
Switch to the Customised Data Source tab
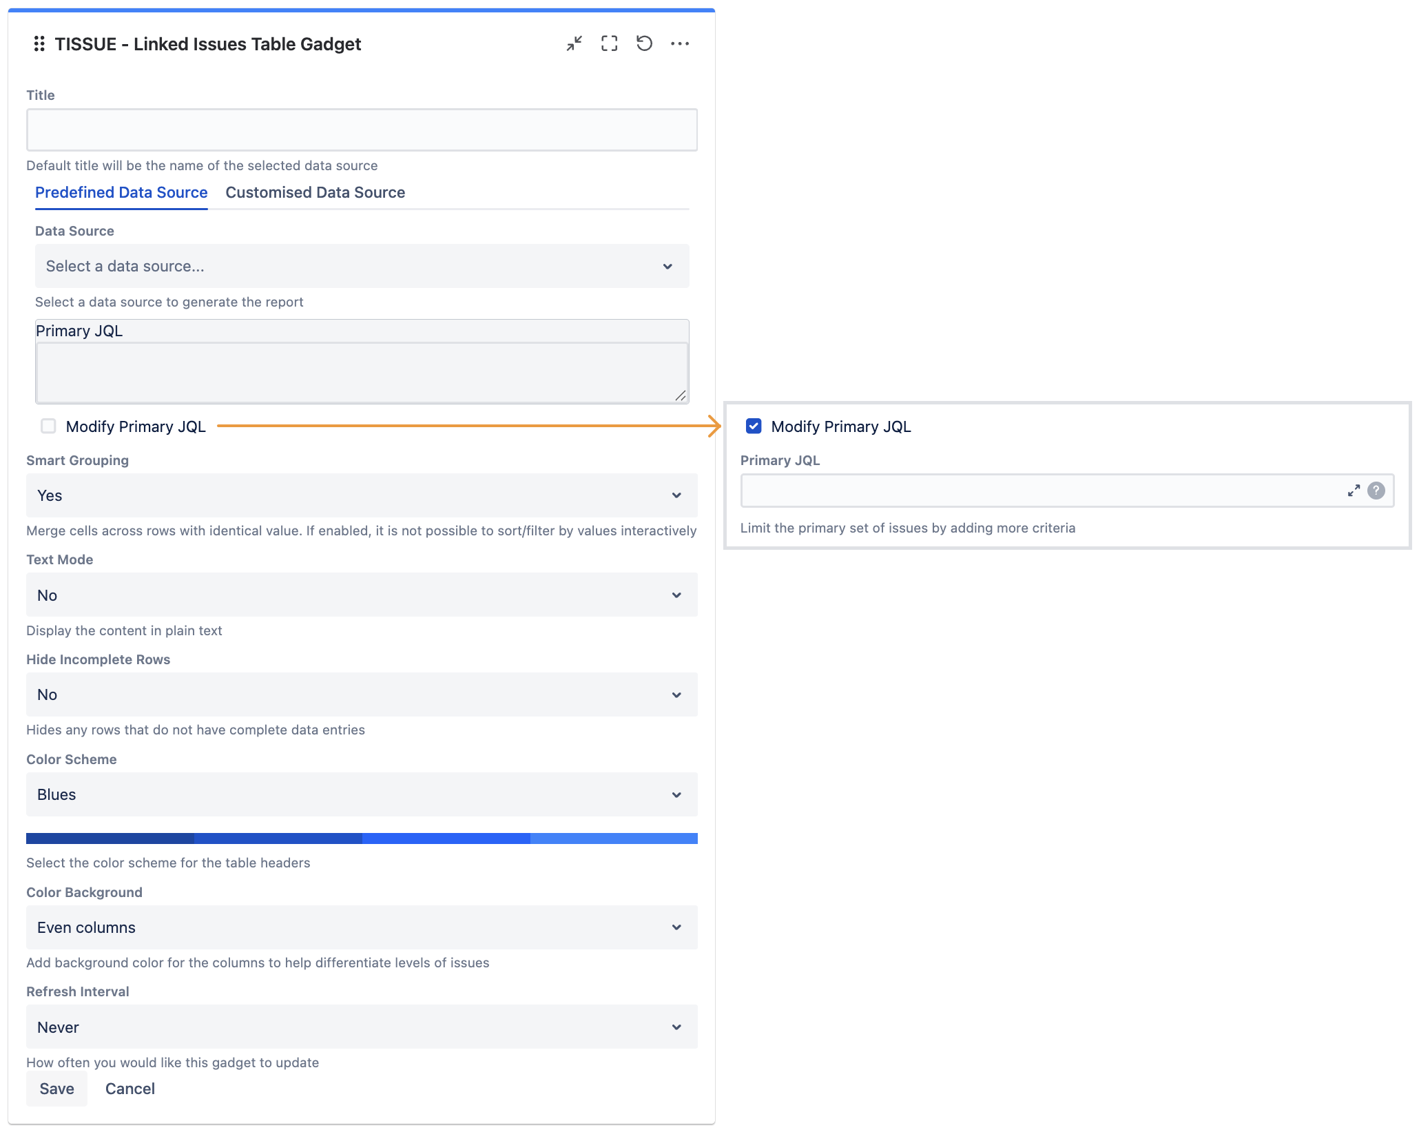pos(315,193)
